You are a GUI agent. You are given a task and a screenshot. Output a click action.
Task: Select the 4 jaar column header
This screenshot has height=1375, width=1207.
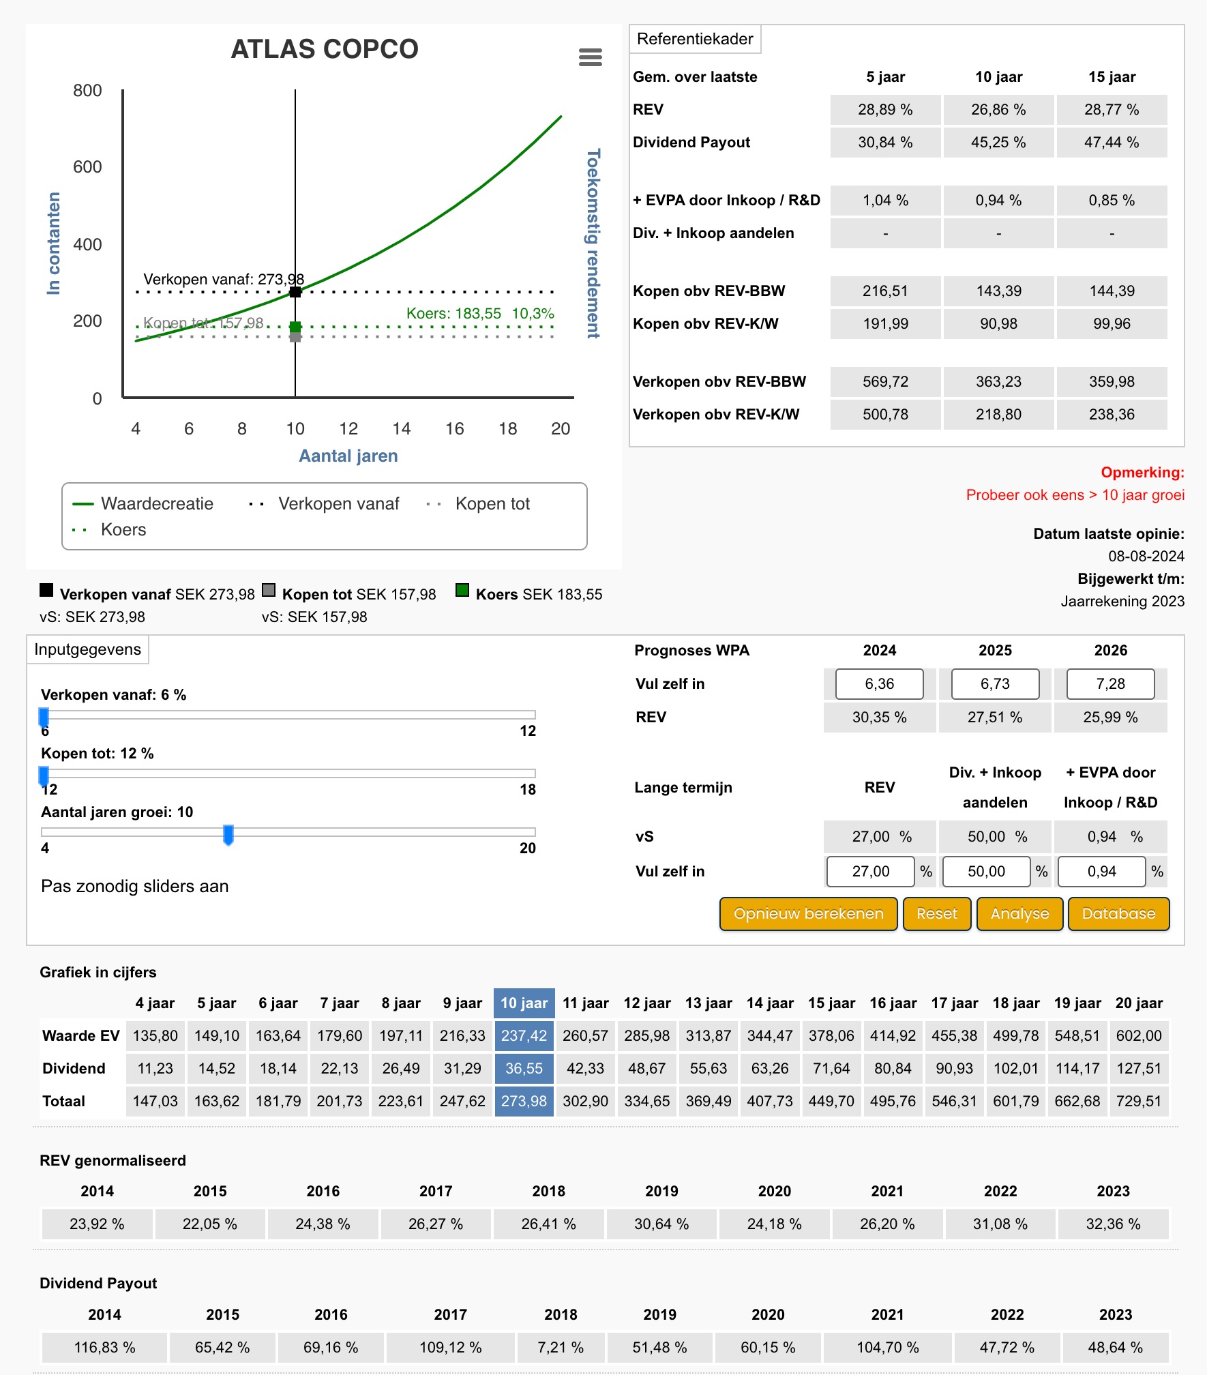click(x=155, y=1003)
